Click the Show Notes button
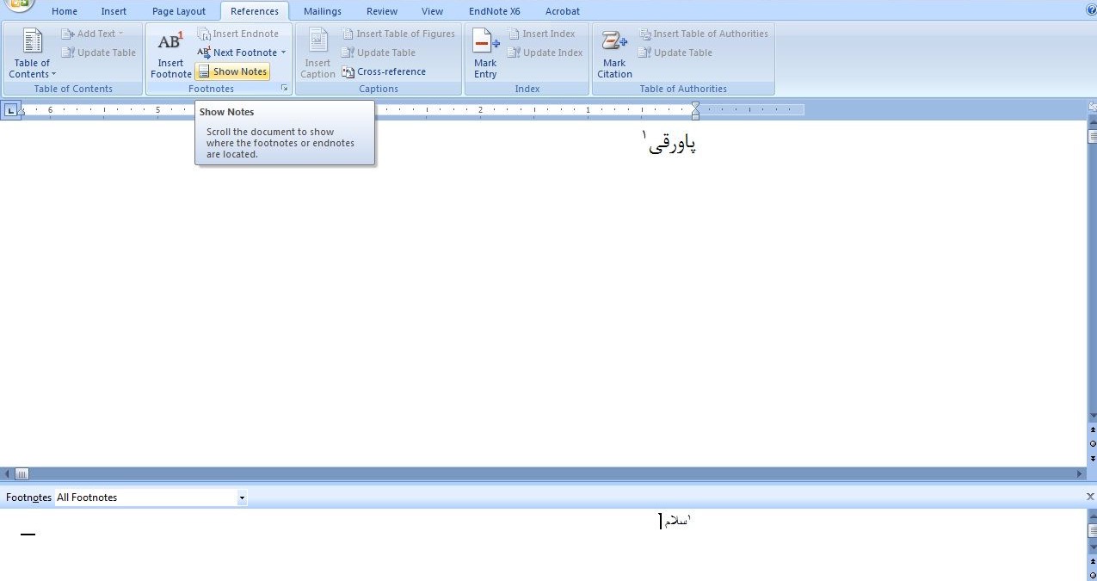The height and width of the screenshot is (581, 1097). [232, 71]
